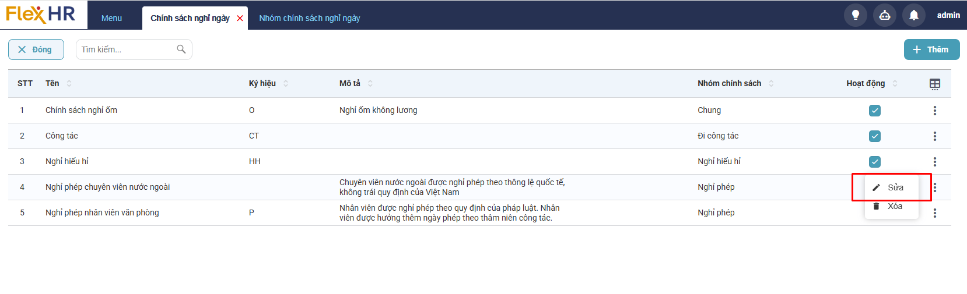Screen dimensions: 967x294
Task: Open the admin user menu
Action: [x=948, y=15]
